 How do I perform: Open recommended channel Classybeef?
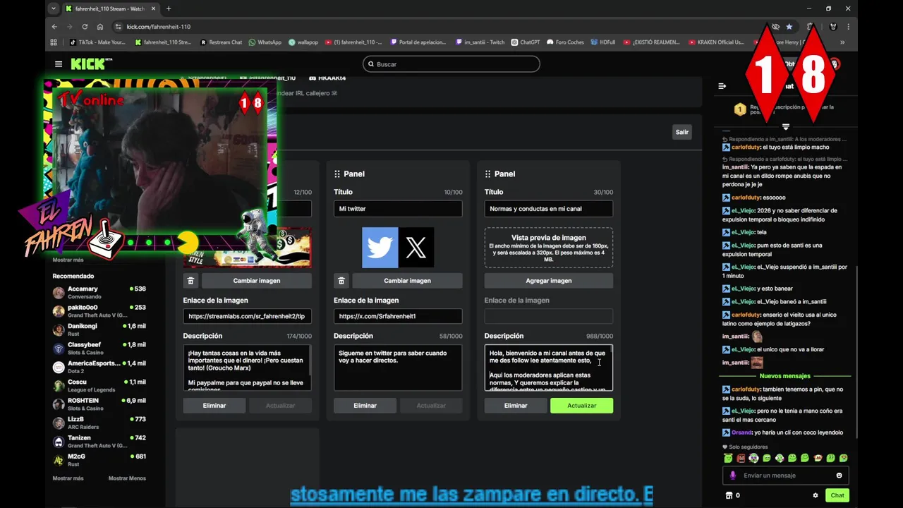tap(99, 348)
